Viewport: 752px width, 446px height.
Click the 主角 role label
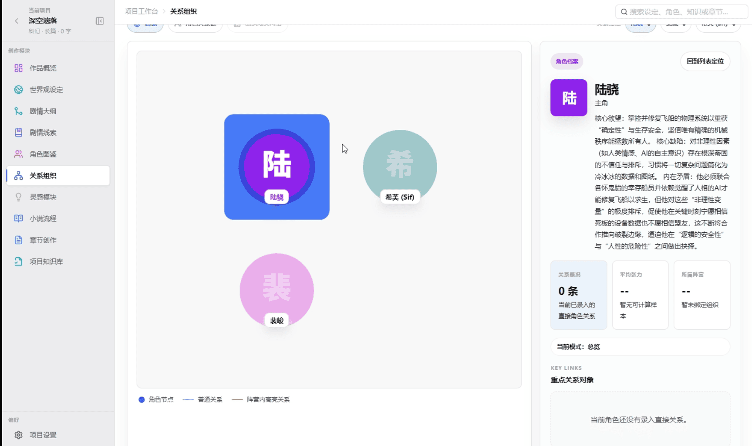click(601, 103)
